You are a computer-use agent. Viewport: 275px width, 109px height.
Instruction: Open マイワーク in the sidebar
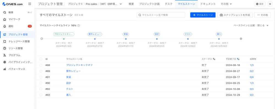pyautogui.click(x=17, y=19)
